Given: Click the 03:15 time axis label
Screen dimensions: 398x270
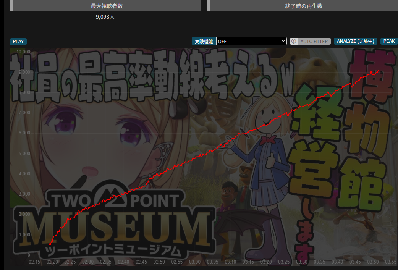Looking at the screenshot, I should (x=248, y=262).
